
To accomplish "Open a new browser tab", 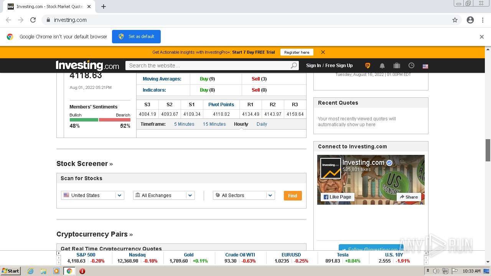I will (x=104, y=7).
